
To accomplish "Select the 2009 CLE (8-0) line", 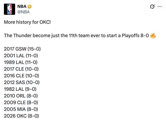I will coord(21,102).
